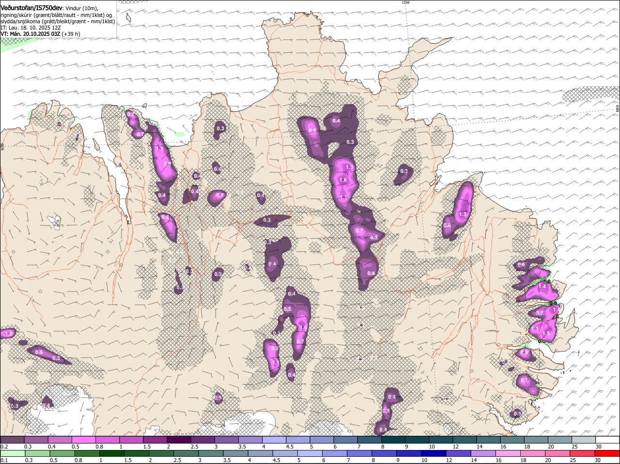Click the Veðurstofan/IS750dev map title
The image size is (620, 464).
pyautogui.click(x=31, y=8)
